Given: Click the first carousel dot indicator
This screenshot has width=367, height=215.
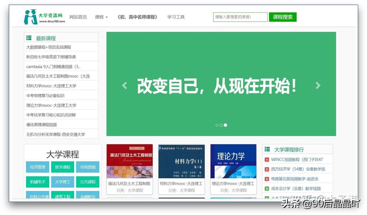Looking at the screenshot, I should tap(217, 125).
